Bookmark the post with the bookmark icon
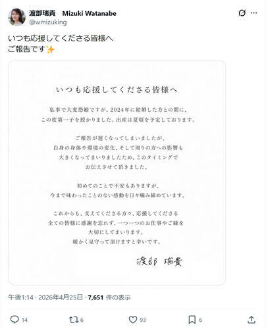The width and height of the screenshot is (268, 329). [192, 320]
